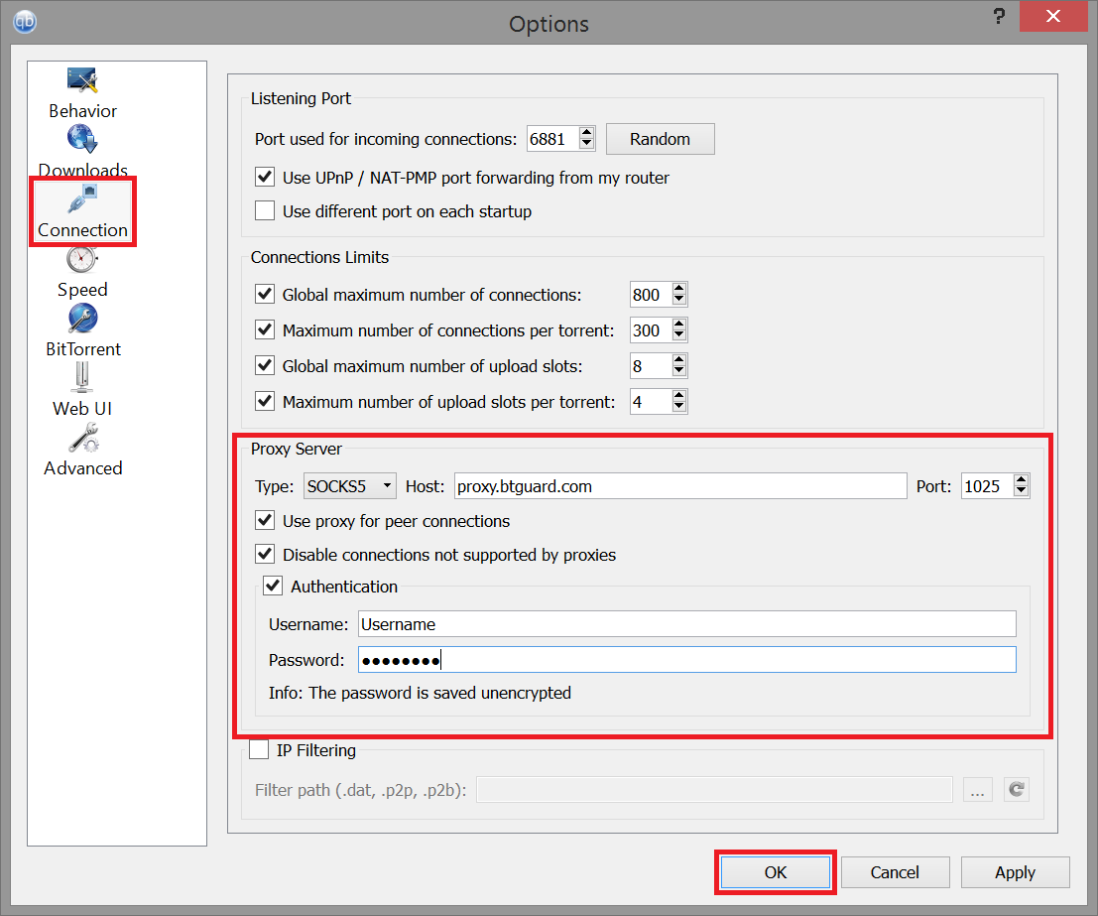Click the OK button
This screenshot has height=916, width=1098.
tap(775, 872)
